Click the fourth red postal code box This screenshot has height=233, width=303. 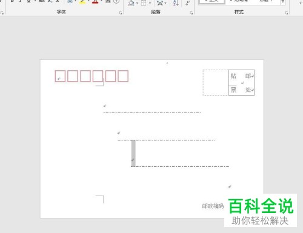98,76
